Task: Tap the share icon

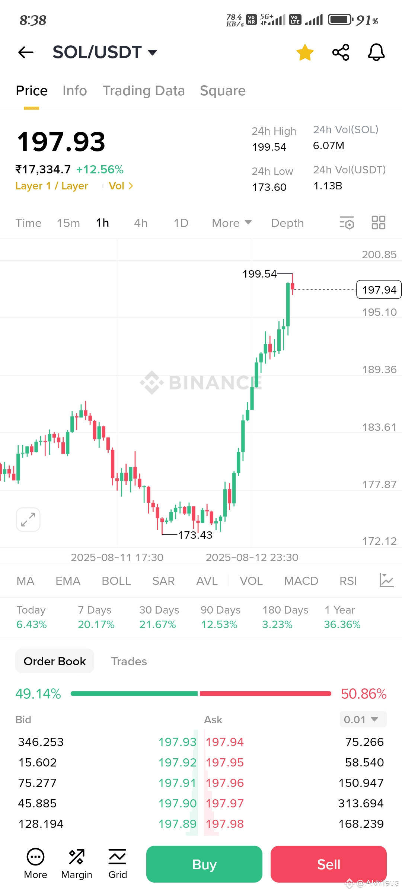Action: coord(341,52)
